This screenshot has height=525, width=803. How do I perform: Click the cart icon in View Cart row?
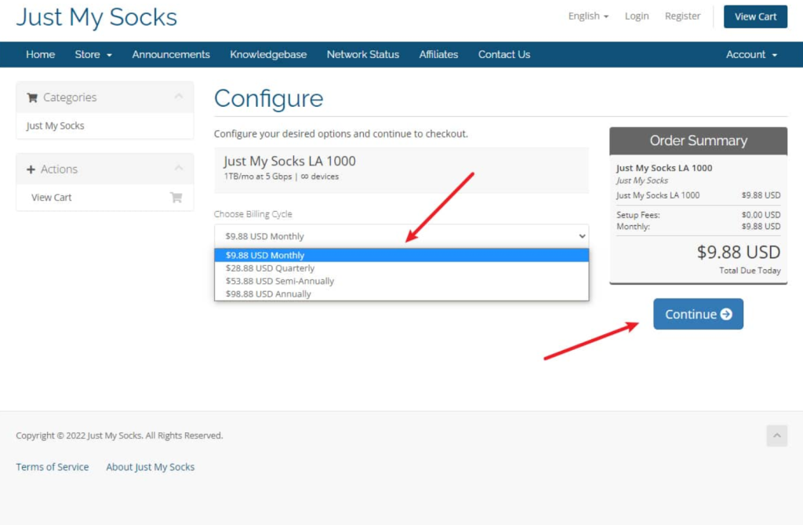point(176,198)
